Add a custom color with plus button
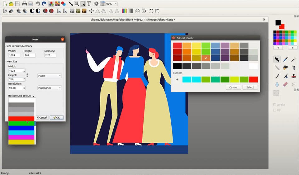 tap(177, 79)
